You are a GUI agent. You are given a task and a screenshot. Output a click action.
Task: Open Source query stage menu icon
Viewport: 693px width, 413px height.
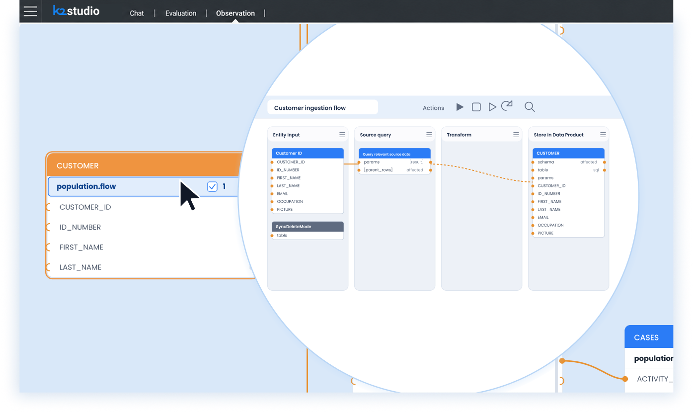tap(429, 135)
